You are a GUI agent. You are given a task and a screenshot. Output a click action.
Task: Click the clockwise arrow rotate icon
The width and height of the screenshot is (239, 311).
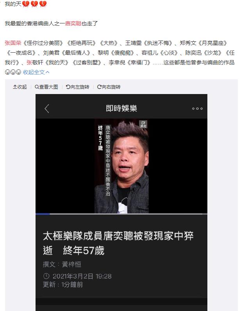point(99,87)
